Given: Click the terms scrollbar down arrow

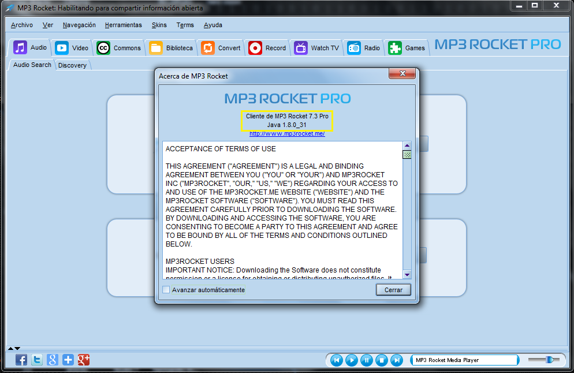Looking at the screenshot, I should point(407,274).
